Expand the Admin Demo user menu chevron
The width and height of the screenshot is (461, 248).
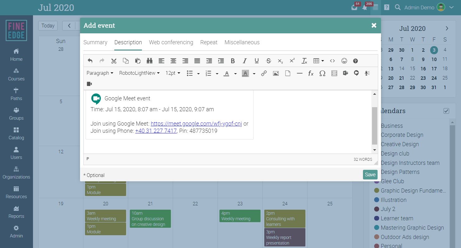coord(452,7)
